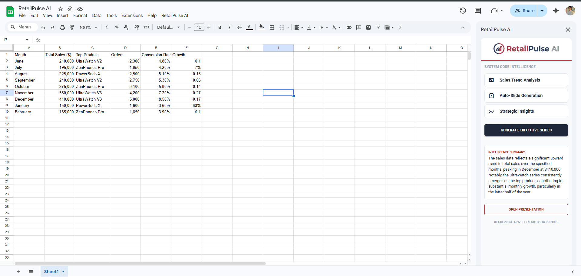Image resolution: width=581 pixels, height=277 pixels.
Task: Expand text rotation options
Action: 336,27
